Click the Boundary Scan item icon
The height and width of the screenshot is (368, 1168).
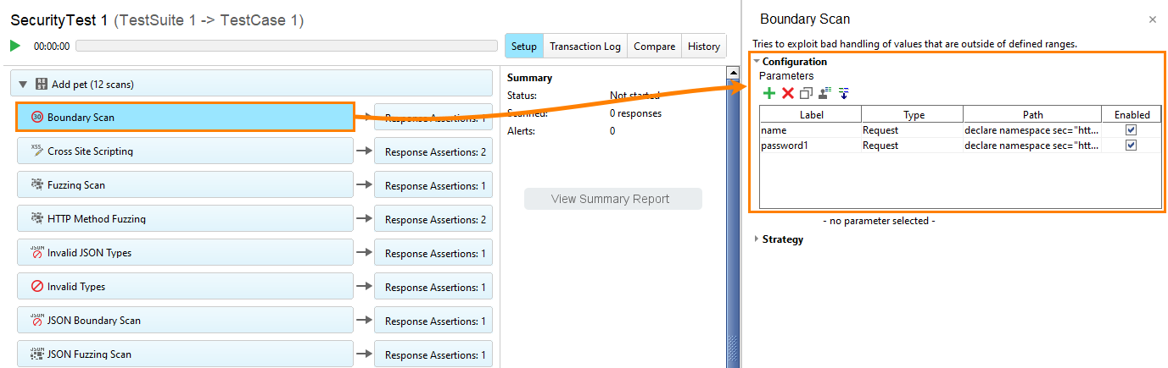click(36, 118)
